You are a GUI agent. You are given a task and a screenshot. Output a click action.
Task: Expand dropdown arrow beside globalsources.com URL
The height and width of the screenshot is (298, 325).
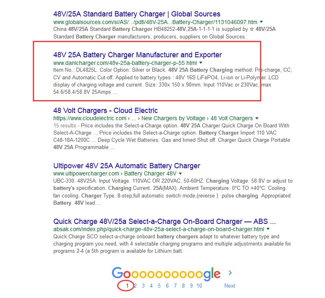click(261, 22)
